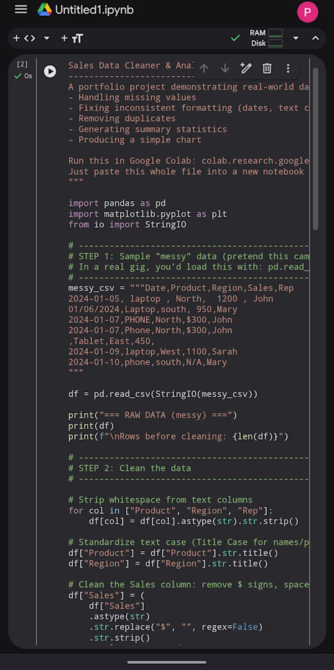This screenshot has width=334, height=670.
Task: Open the hamburger navigation menu
Action: [x=21, y=9]
